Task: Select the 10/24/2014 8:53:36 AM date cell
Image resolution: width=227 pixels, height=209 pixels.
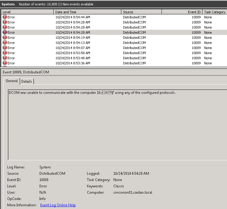Action: pyautogui.click(x=73, y=63)
